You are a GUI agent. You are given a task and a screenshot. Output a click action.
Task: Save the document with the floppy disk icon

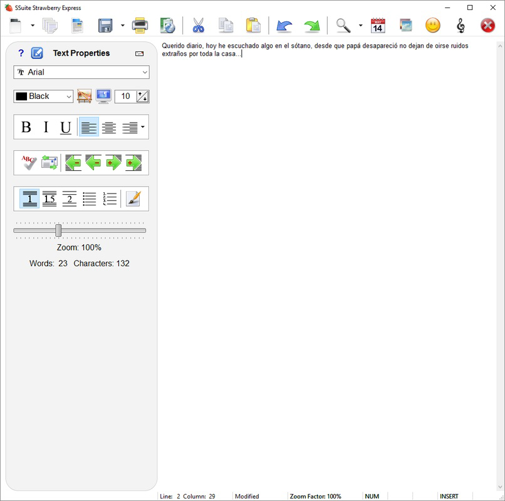tap(105, 26)
